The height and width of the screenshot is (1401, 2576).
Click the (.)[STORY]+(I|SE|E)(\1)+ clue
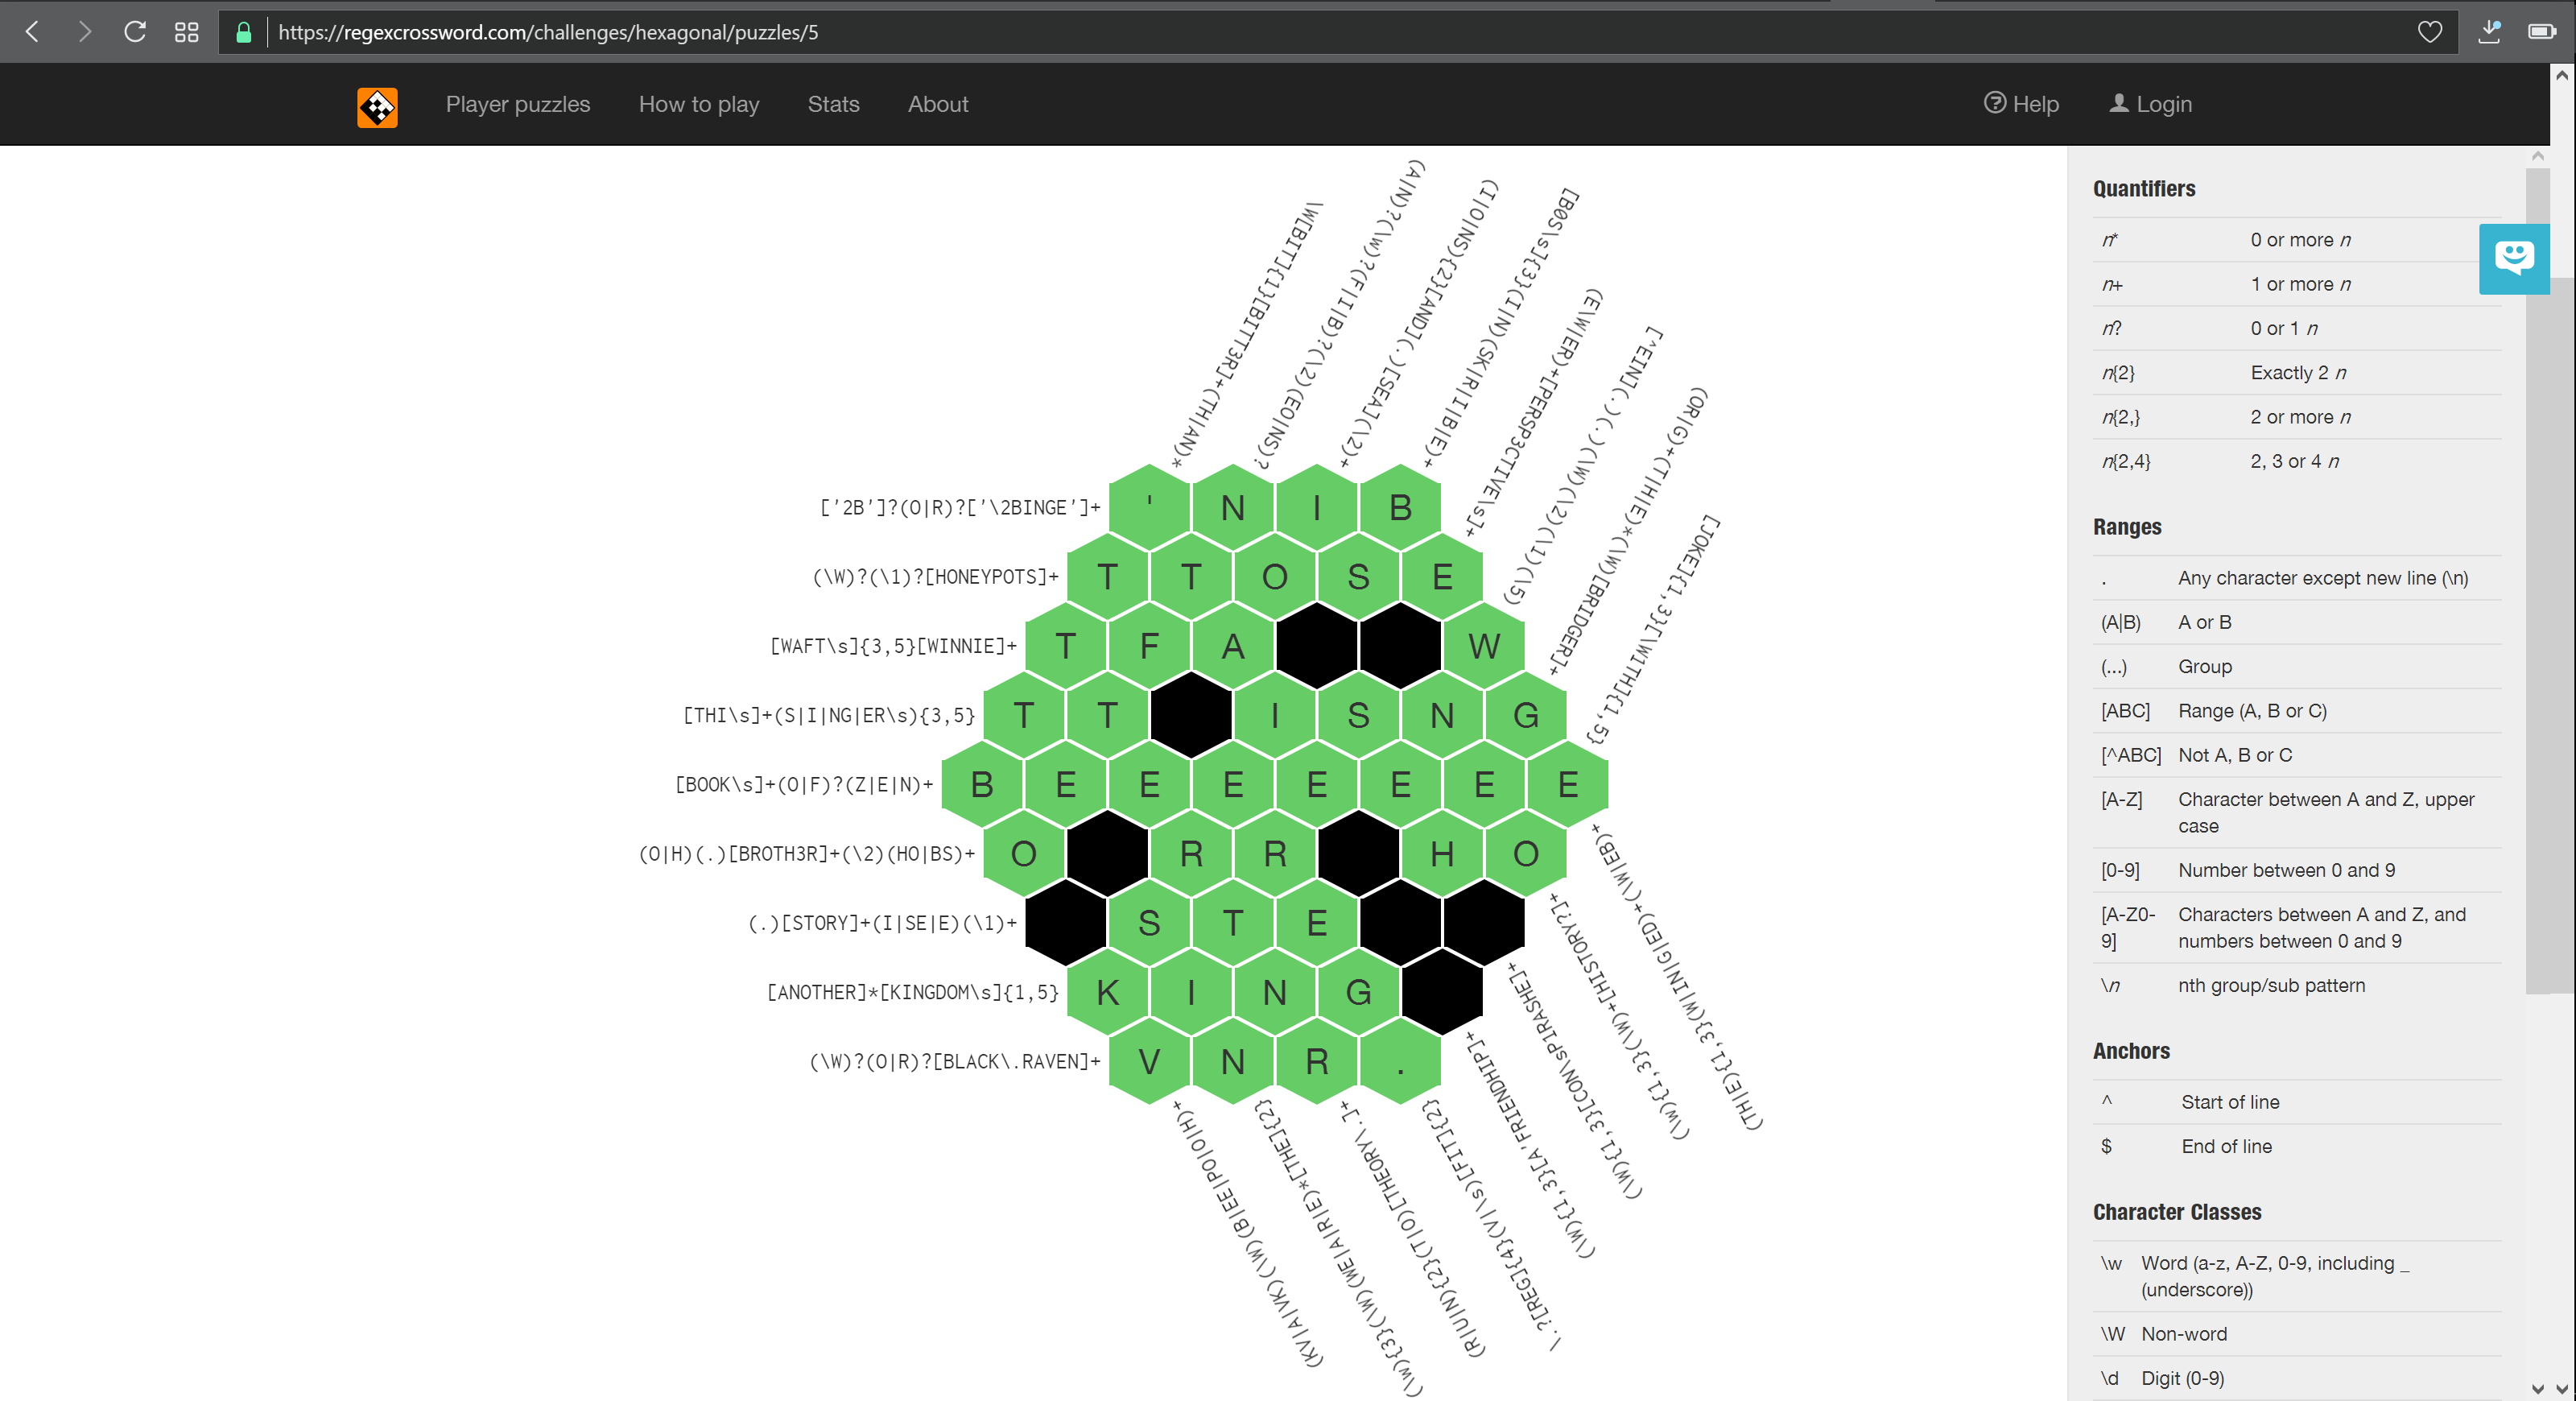(882, 923)
